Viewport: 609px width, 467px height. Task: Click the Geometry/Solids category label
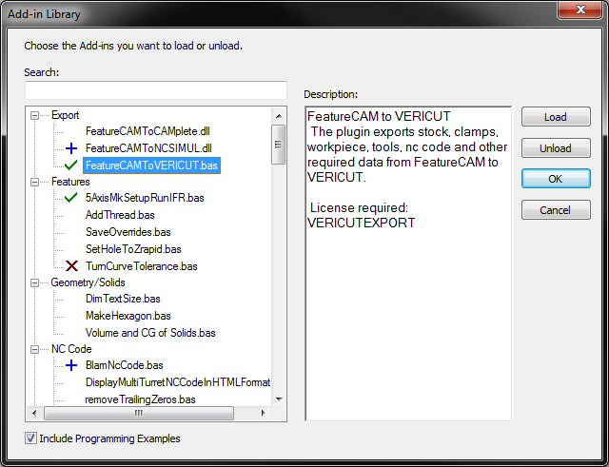[x=88, y=282]
